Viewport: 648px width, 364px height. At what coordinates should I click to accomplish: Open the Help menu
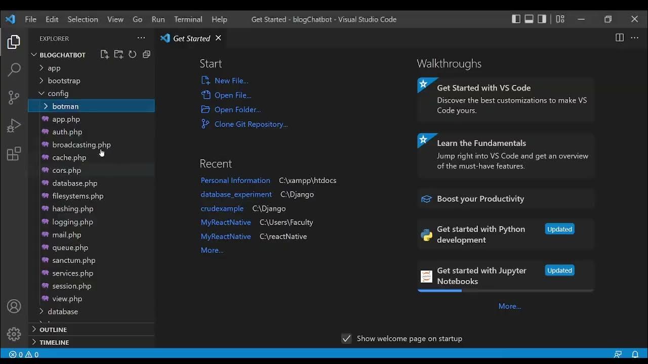219,19
